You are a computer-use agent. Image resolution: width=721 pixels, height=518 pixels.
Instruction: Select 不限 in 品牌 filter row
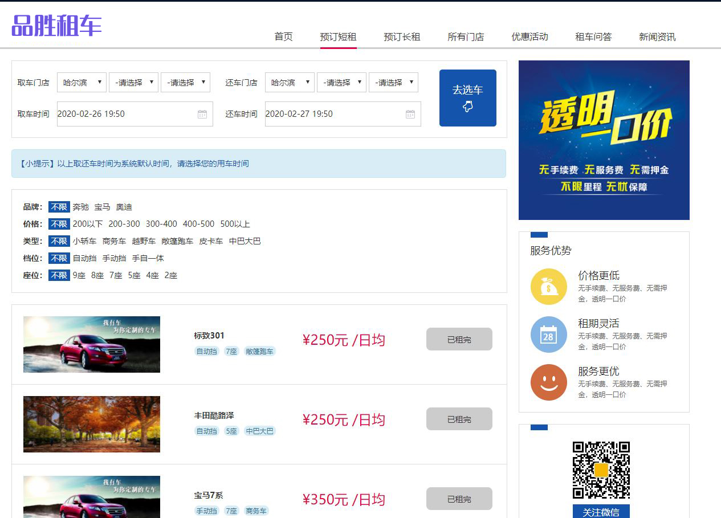click(x=59, y=207)
